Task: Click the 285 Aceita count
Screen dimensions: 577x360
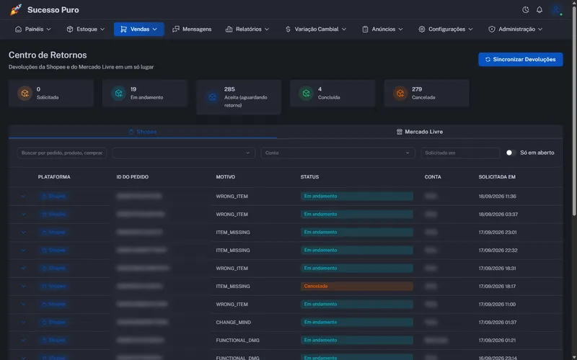Action: (x=229, y=89)
